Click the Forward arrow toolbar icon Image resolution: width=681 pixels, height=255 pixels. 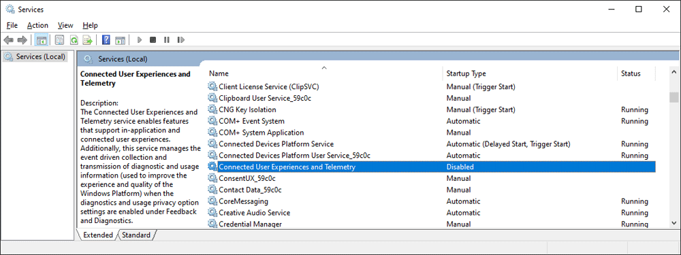(x=22, y=40)
